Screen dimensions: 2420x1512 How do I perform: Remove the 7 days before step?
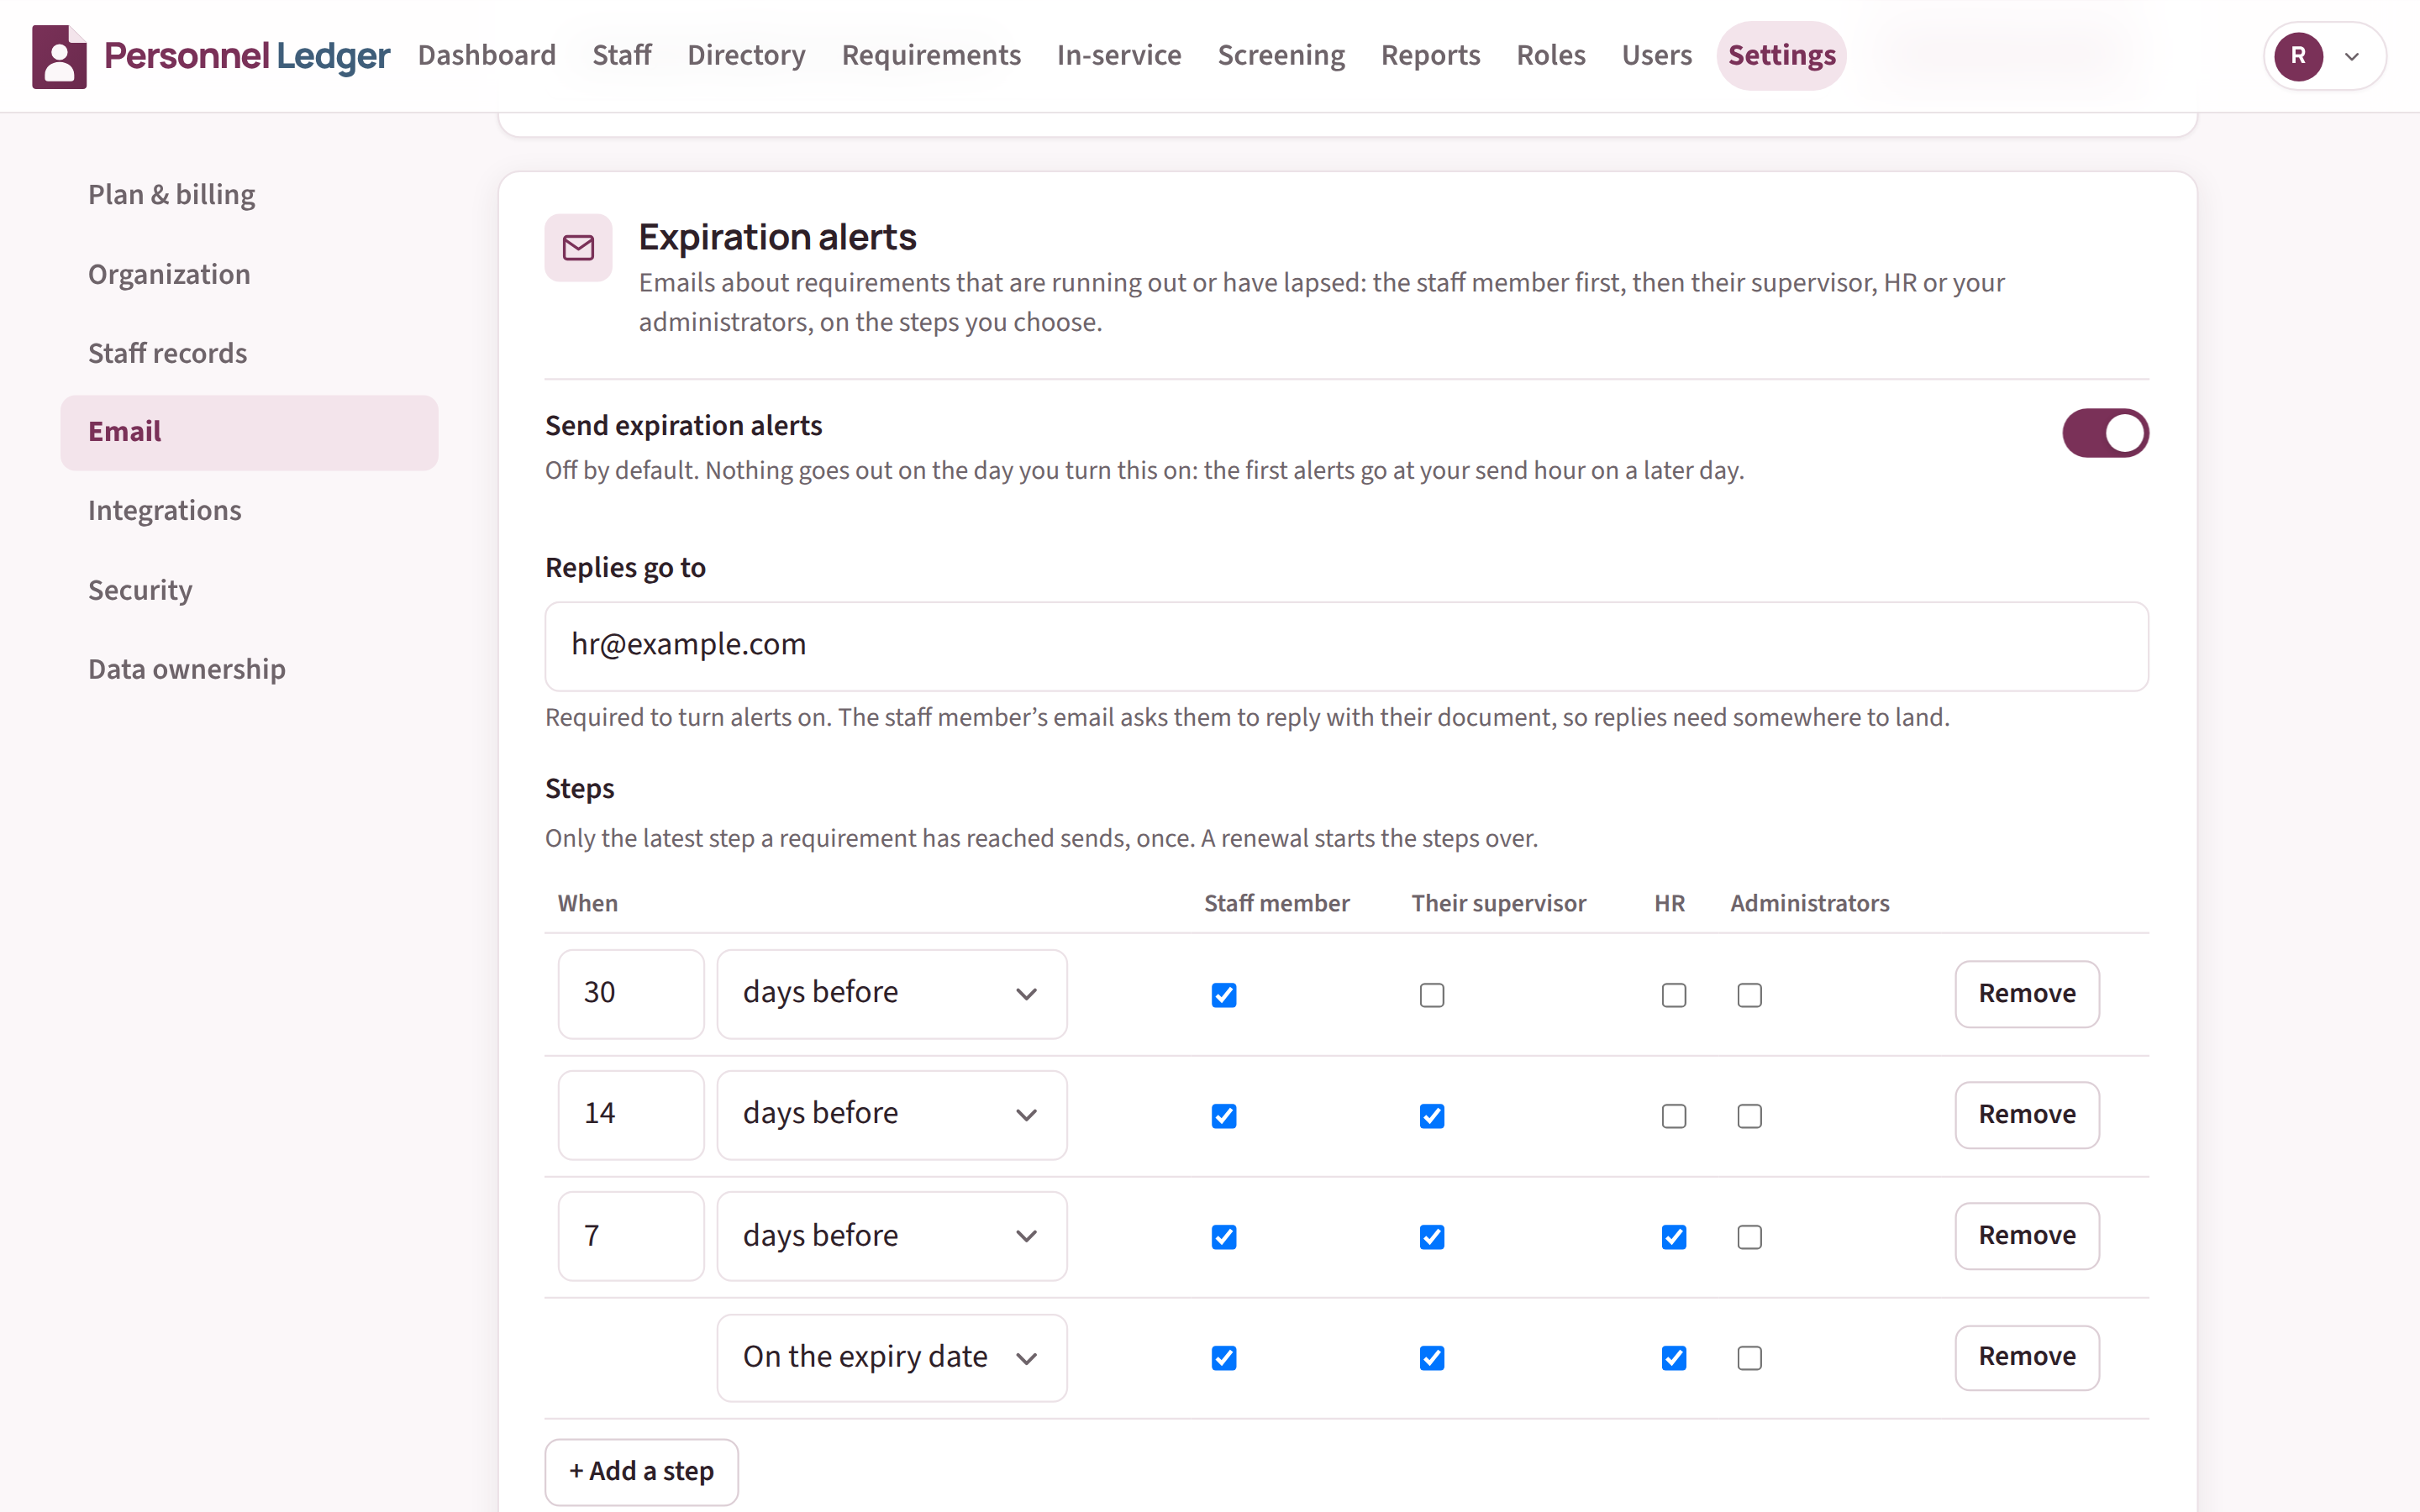[2027, 1236]
